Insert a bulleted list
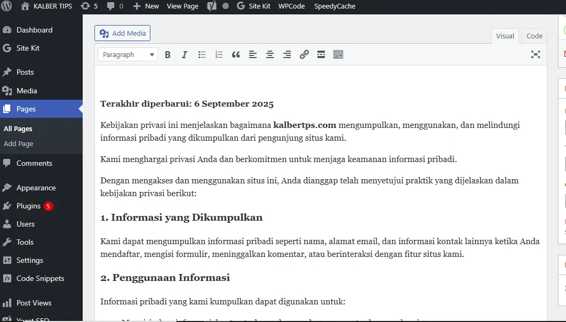This screenshot has height=322, width=566. (x=202, y=54)
